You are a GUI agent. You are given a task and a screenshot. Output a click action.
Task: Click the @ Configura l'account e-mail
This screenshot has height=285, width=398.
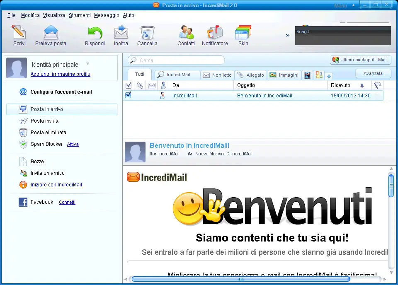[x=61, y=92]
